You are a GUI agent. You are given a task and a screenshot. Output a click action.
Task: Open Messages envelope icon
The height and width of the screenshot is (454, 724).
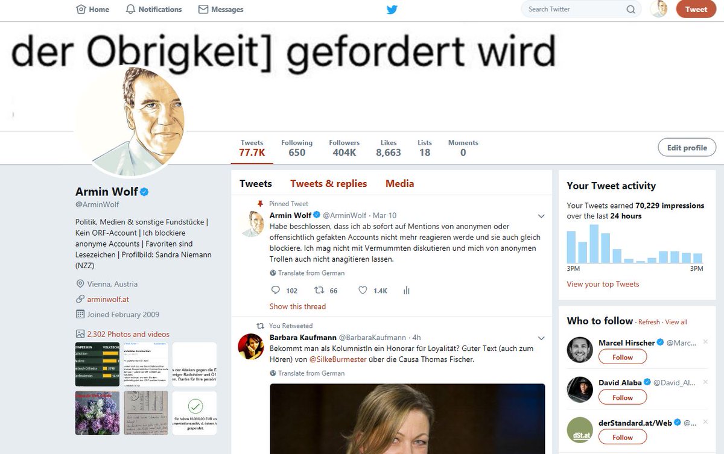[x=203, y=9]
